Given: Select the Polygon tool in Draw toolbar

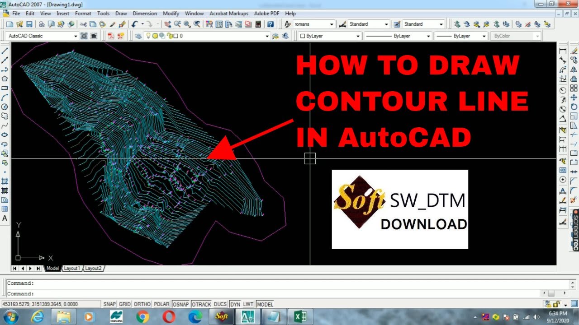Looking at the screenshot, I should (5, 79).
